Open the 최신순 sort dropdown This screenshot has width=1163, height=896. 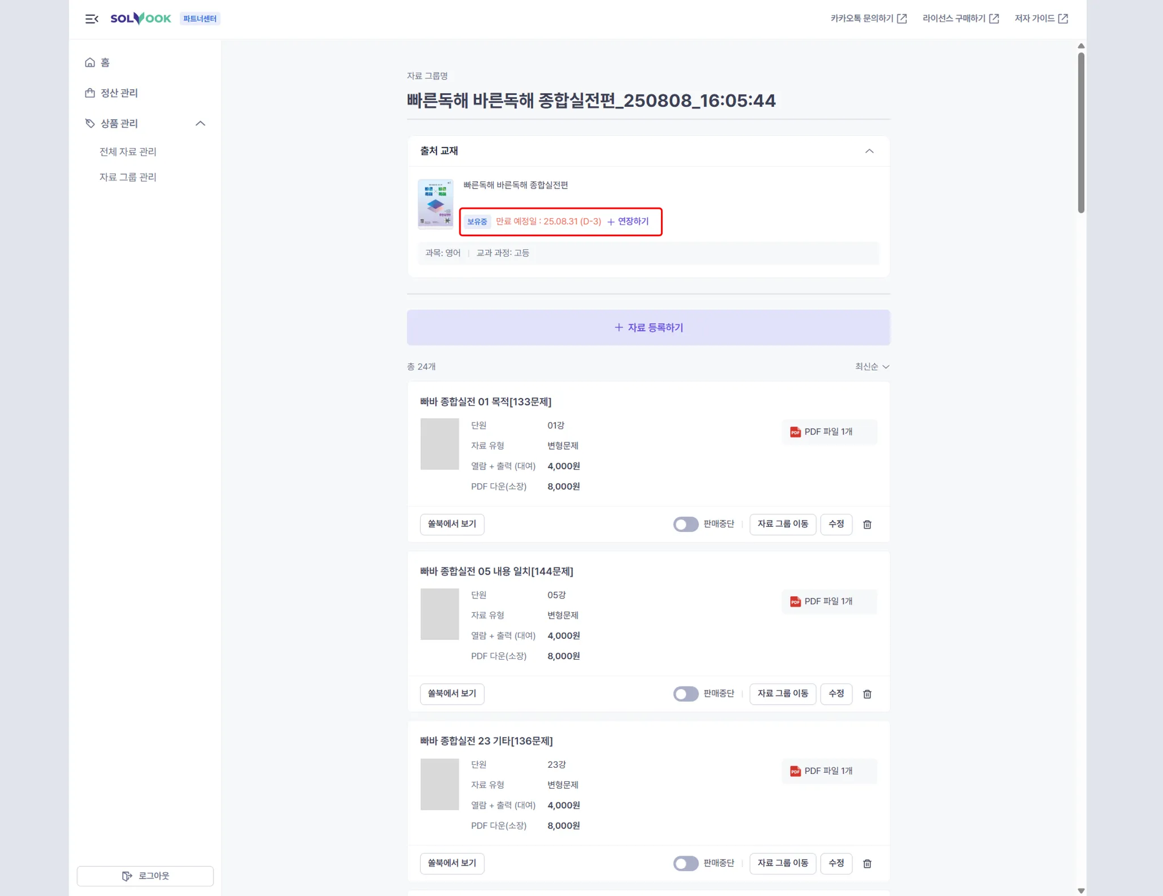click(x=872, y=367)
